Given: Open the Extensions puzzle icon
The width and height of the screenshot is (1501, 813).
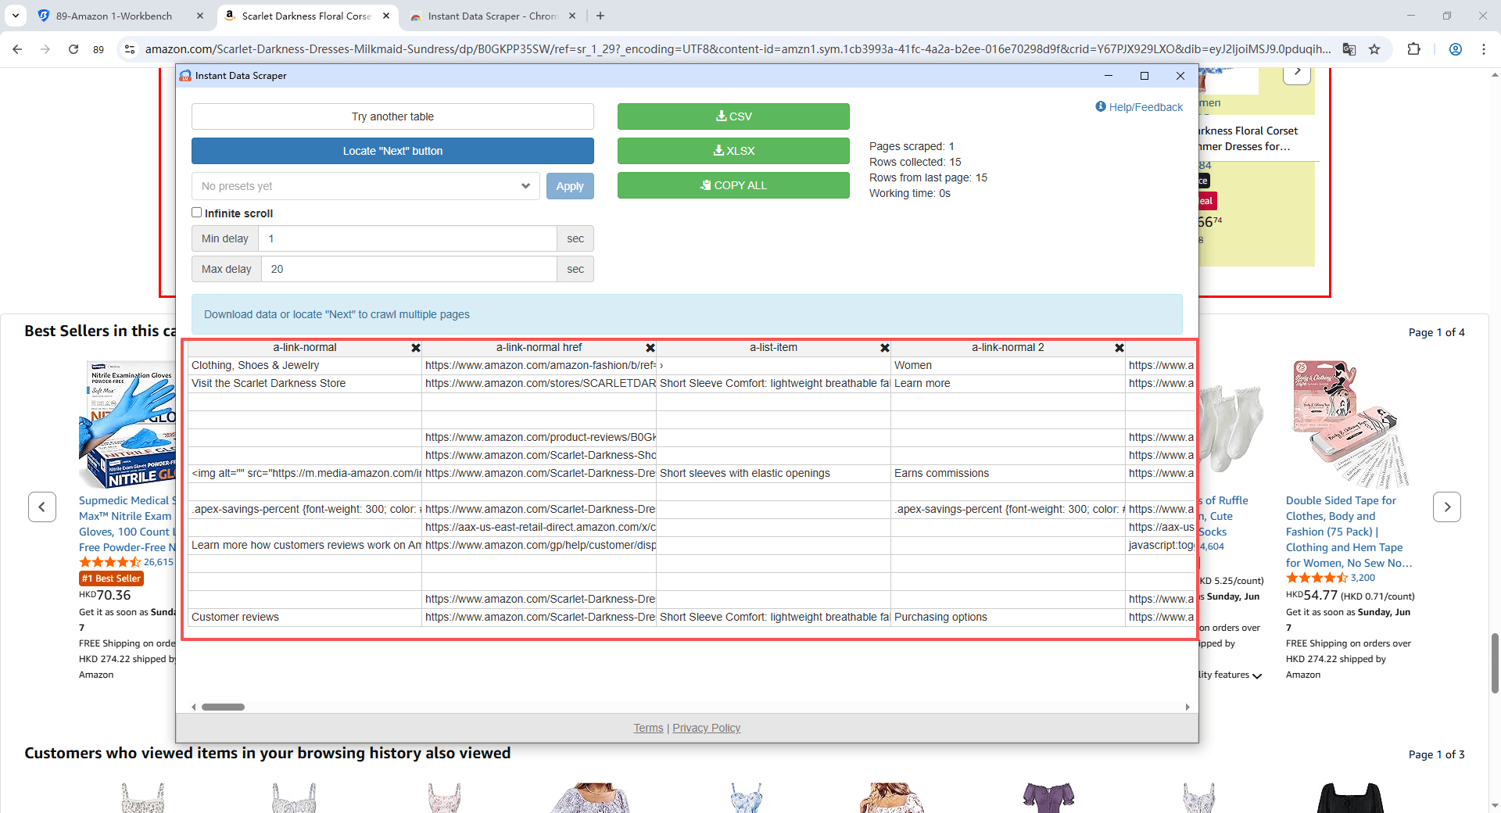Looking at the screenshot, I should click(x=1413, y=49).
